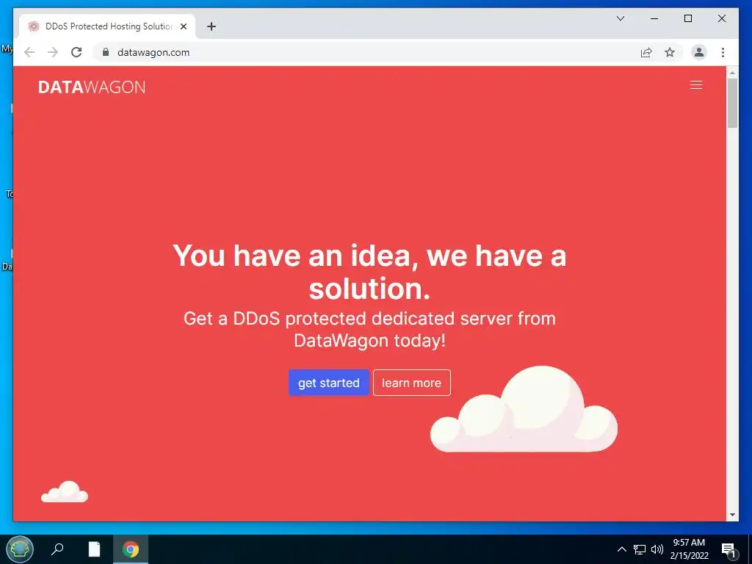The image size is (752, 564).
Task: Open a new browser tab
Action: pos(211,26)
